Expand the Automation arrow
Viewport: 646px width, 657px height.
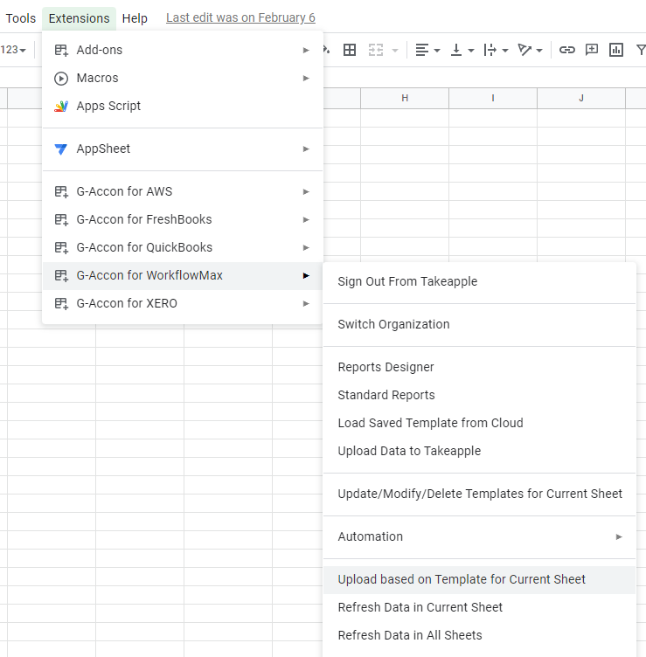coord(619,536)
